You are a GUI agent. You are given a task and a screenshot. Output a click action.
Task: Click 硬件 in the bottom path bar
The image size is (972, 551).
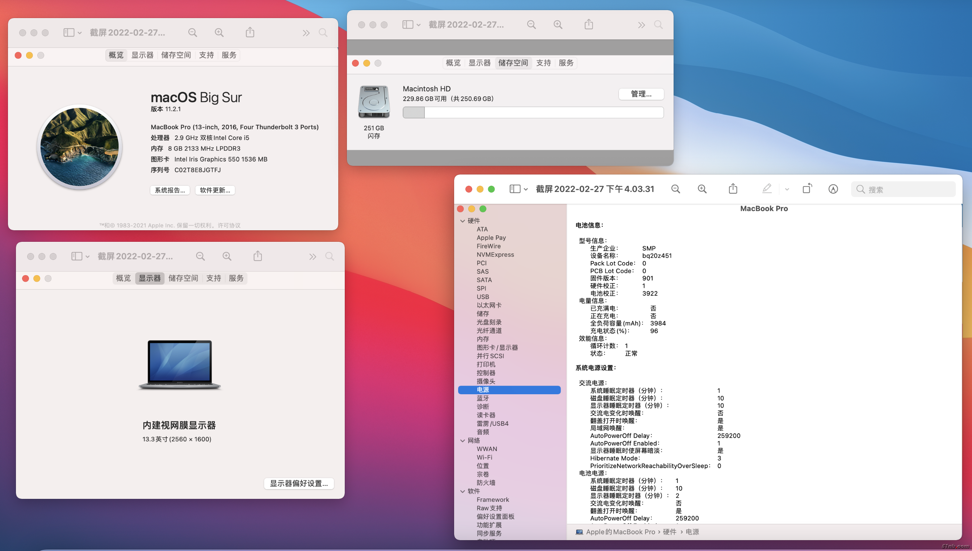point(669,532)
